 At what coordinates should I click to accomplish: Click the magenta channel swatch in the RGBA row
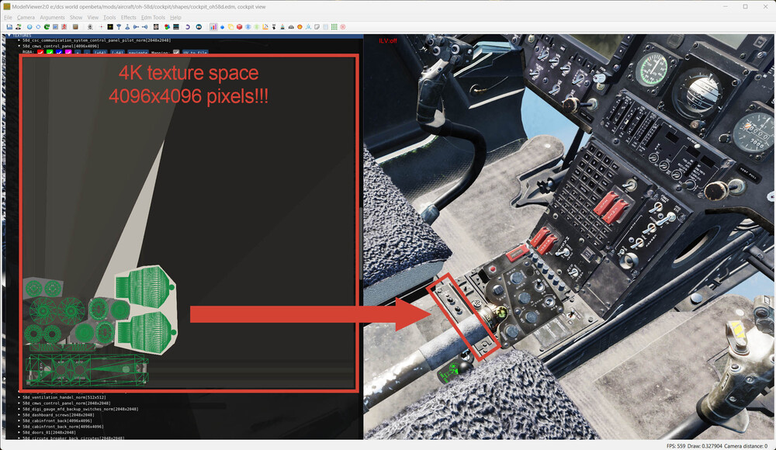tap(69, 50)
